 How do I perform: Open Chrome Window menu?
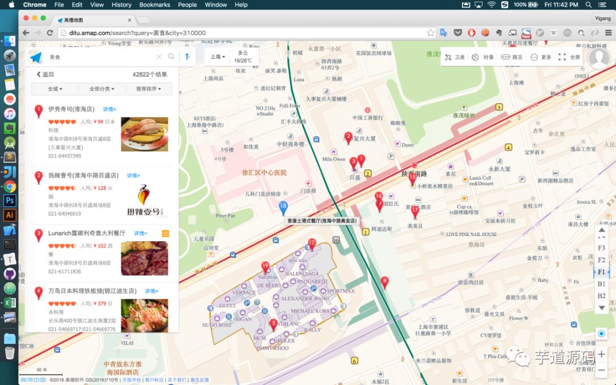(x=216, y=5)
